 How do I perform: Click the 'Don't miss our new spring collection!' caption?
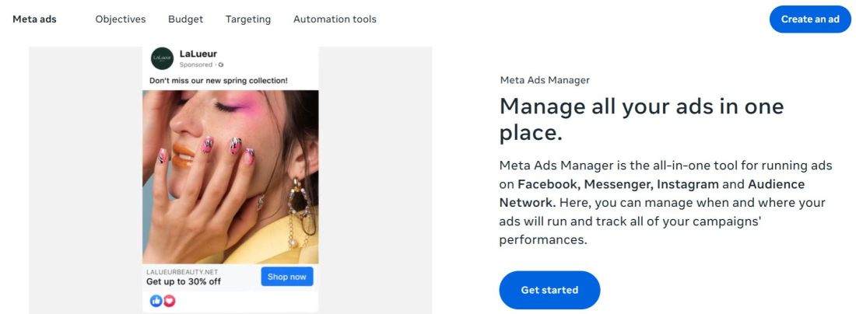219,80
